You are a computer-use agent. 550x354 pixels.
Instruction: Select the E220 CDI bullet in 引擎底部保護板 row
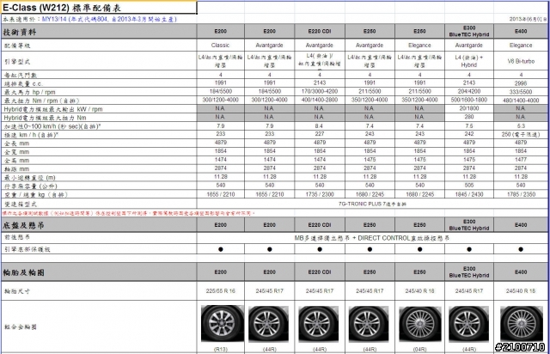[x=320, y=249]
